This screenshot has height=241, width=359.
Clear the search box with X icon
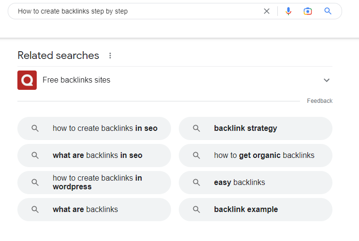267,11
